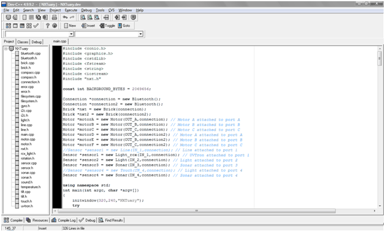Select main.cpp in the project tree

[x=27, y=135]
